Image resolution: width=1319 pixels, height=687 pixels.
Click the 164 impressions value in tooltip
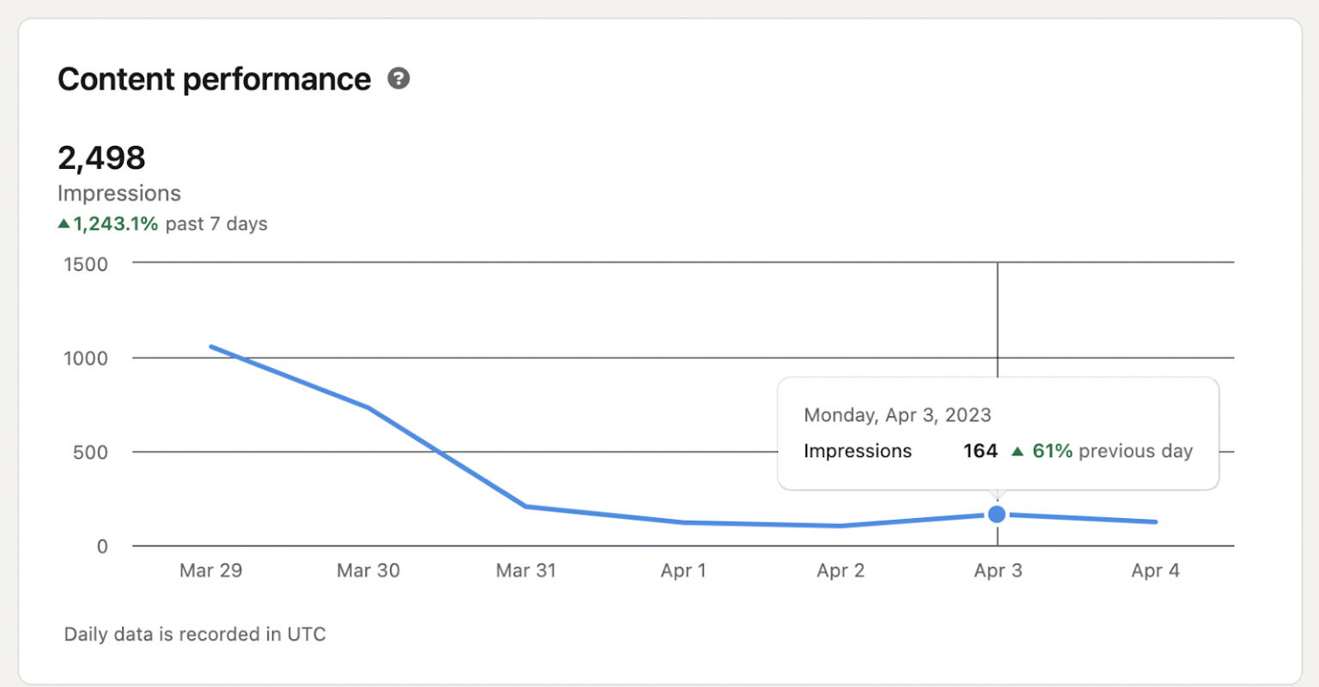980,450
